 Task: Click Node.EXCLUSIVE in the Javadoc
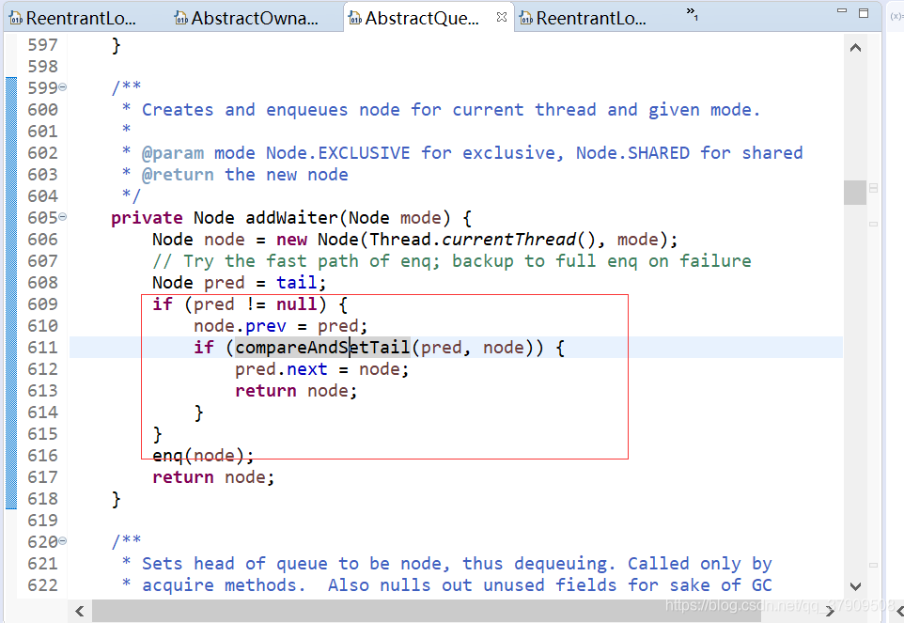338,153
